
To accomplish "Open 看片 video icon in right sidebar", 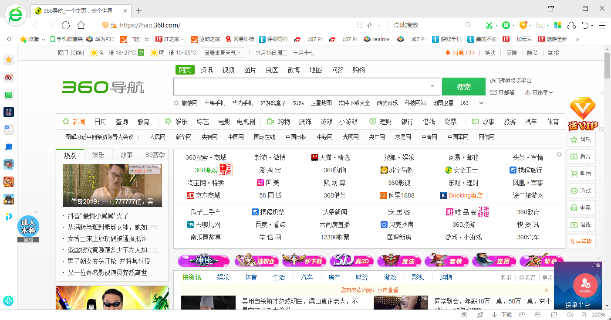I will pyautogui.click(x=581, y=157).
